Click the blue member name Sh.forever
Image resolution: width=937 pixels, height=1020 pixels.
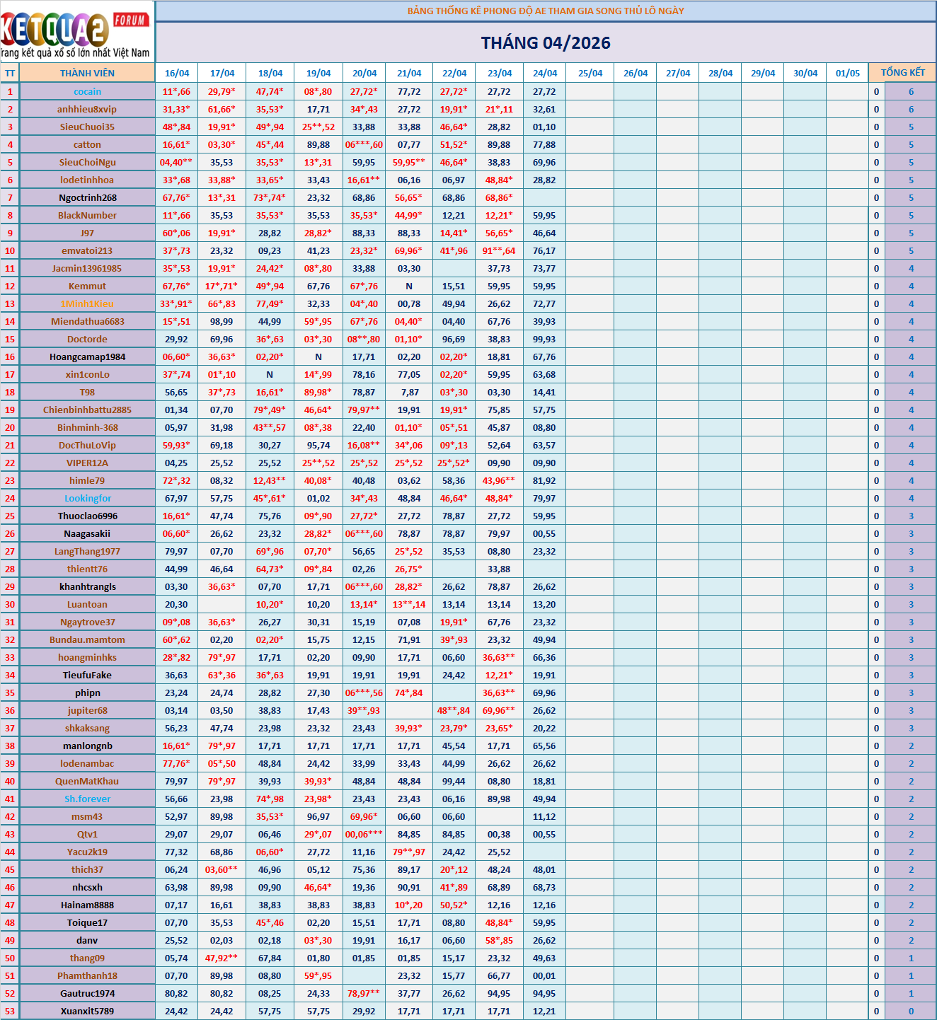click(87, 799)
